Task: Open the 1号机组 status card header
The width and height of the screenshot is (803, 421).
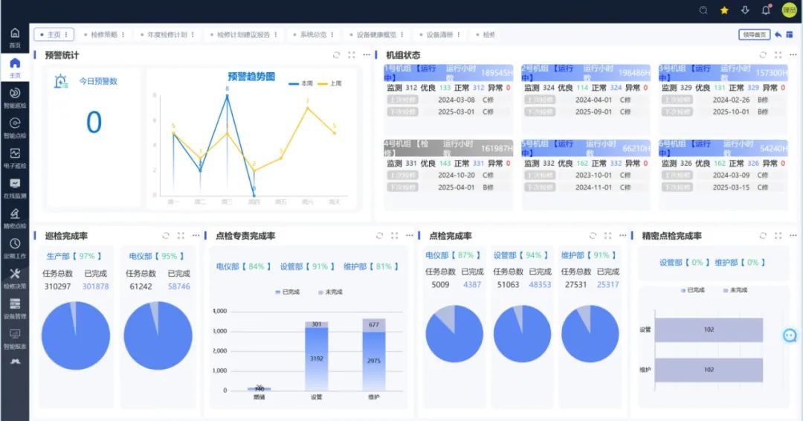Action: (448, 73)
